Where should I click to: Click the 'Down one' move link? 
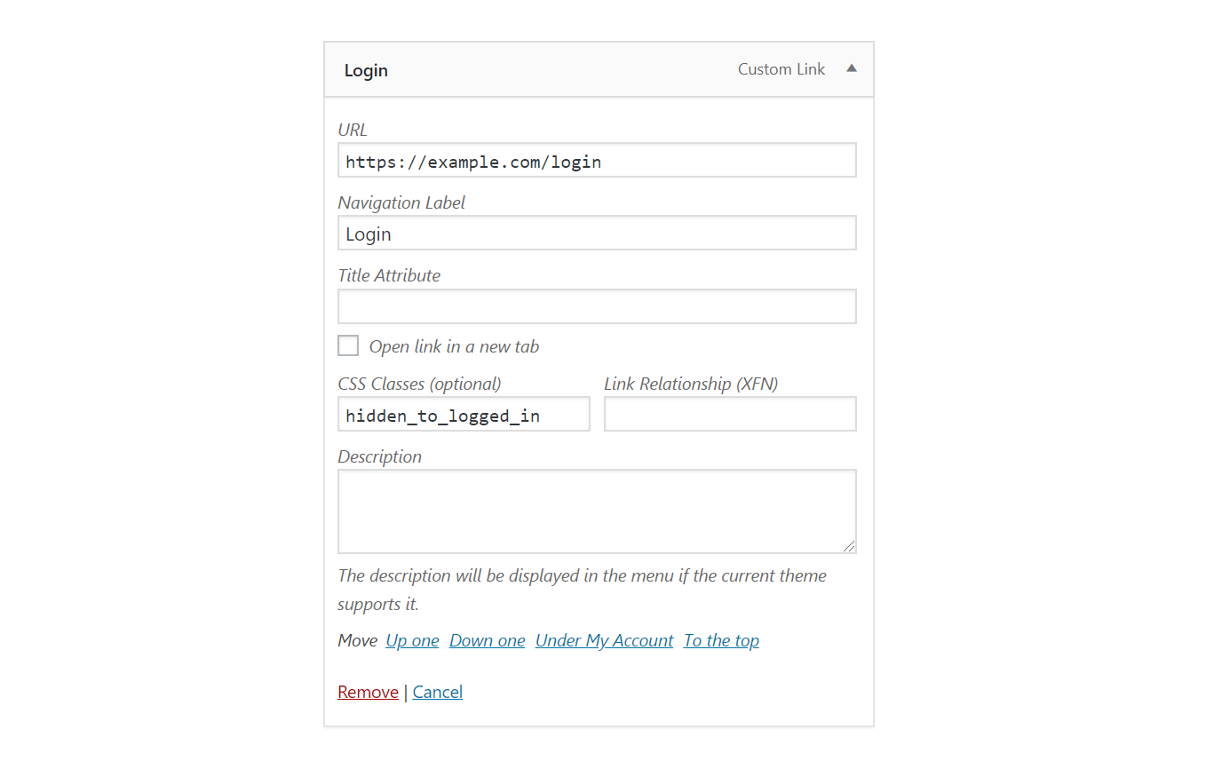click(x=487, y=640)
